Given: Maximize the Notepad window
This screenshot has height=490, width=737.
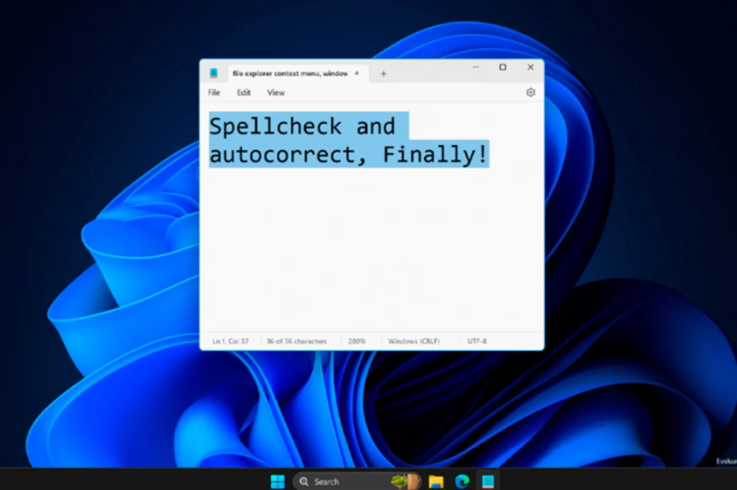Looking at the screenshot, I should coord(503,67).
